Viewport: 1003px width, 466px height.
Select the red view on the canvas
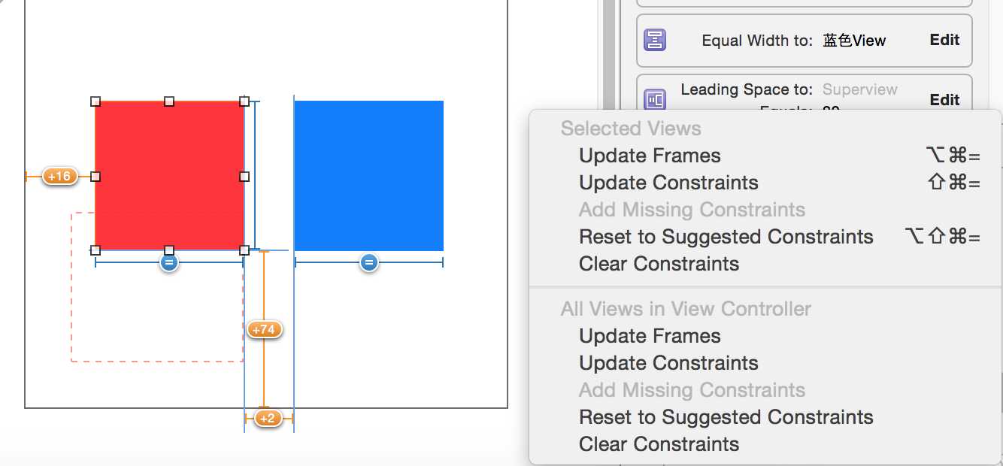point(169,176)
